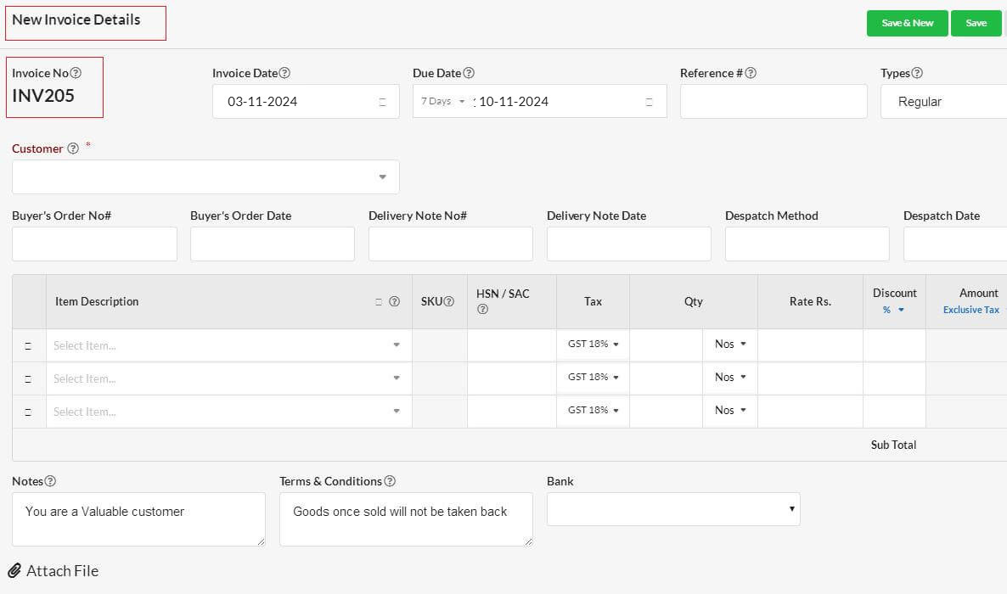Click first row HSN / SAC cell
The height and width of the screenshot is (594, 1007).
click(x=512, y=345)
